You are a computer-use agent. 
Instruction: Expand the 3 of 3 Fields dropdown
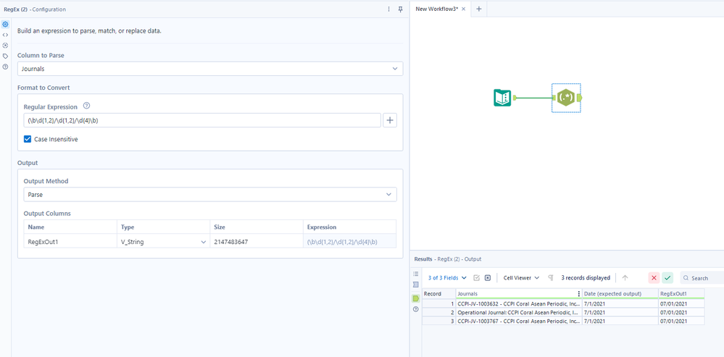[447, 277]
